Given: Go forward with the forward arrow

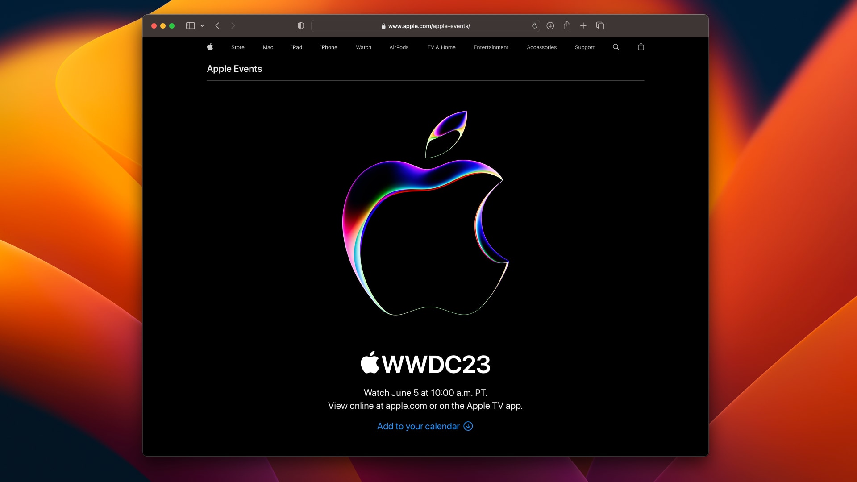Looking at the screenshot, I should tap(233, 26).
